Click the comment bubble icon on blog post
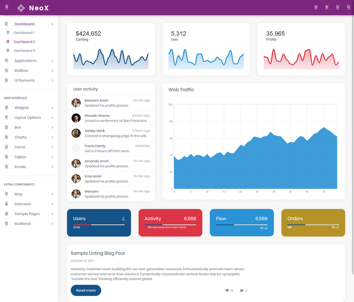Viewport: 354px width, 302px height. coord(242,290)
